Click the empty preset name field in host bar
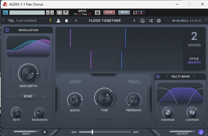The image size is (208, 136). pyautogui.click(x=27, y=13)
